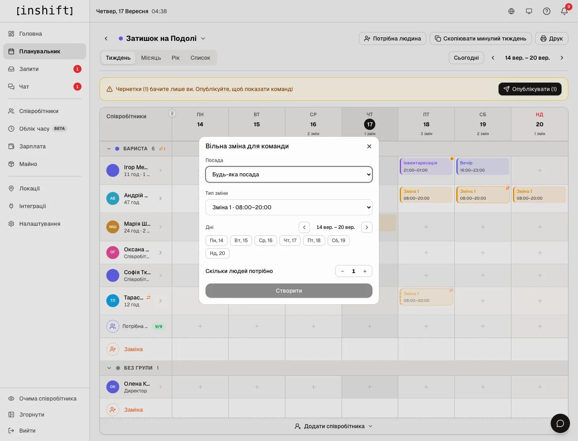Toggle day Пн, 14 in dialog
Viewport: 578px width, 441px height.
[x=217, y=241]
